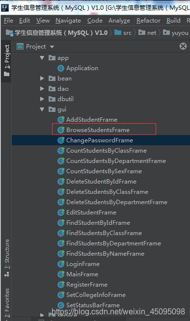This screenshot has height=321, width=190.
Task: Click the AddStudentFrame class icon
Action: [x=61, y=120]
